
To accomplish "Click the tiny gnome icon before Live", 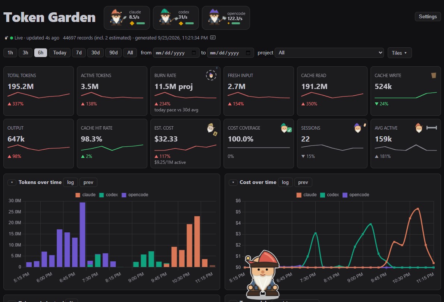I will tap(6, 38).
